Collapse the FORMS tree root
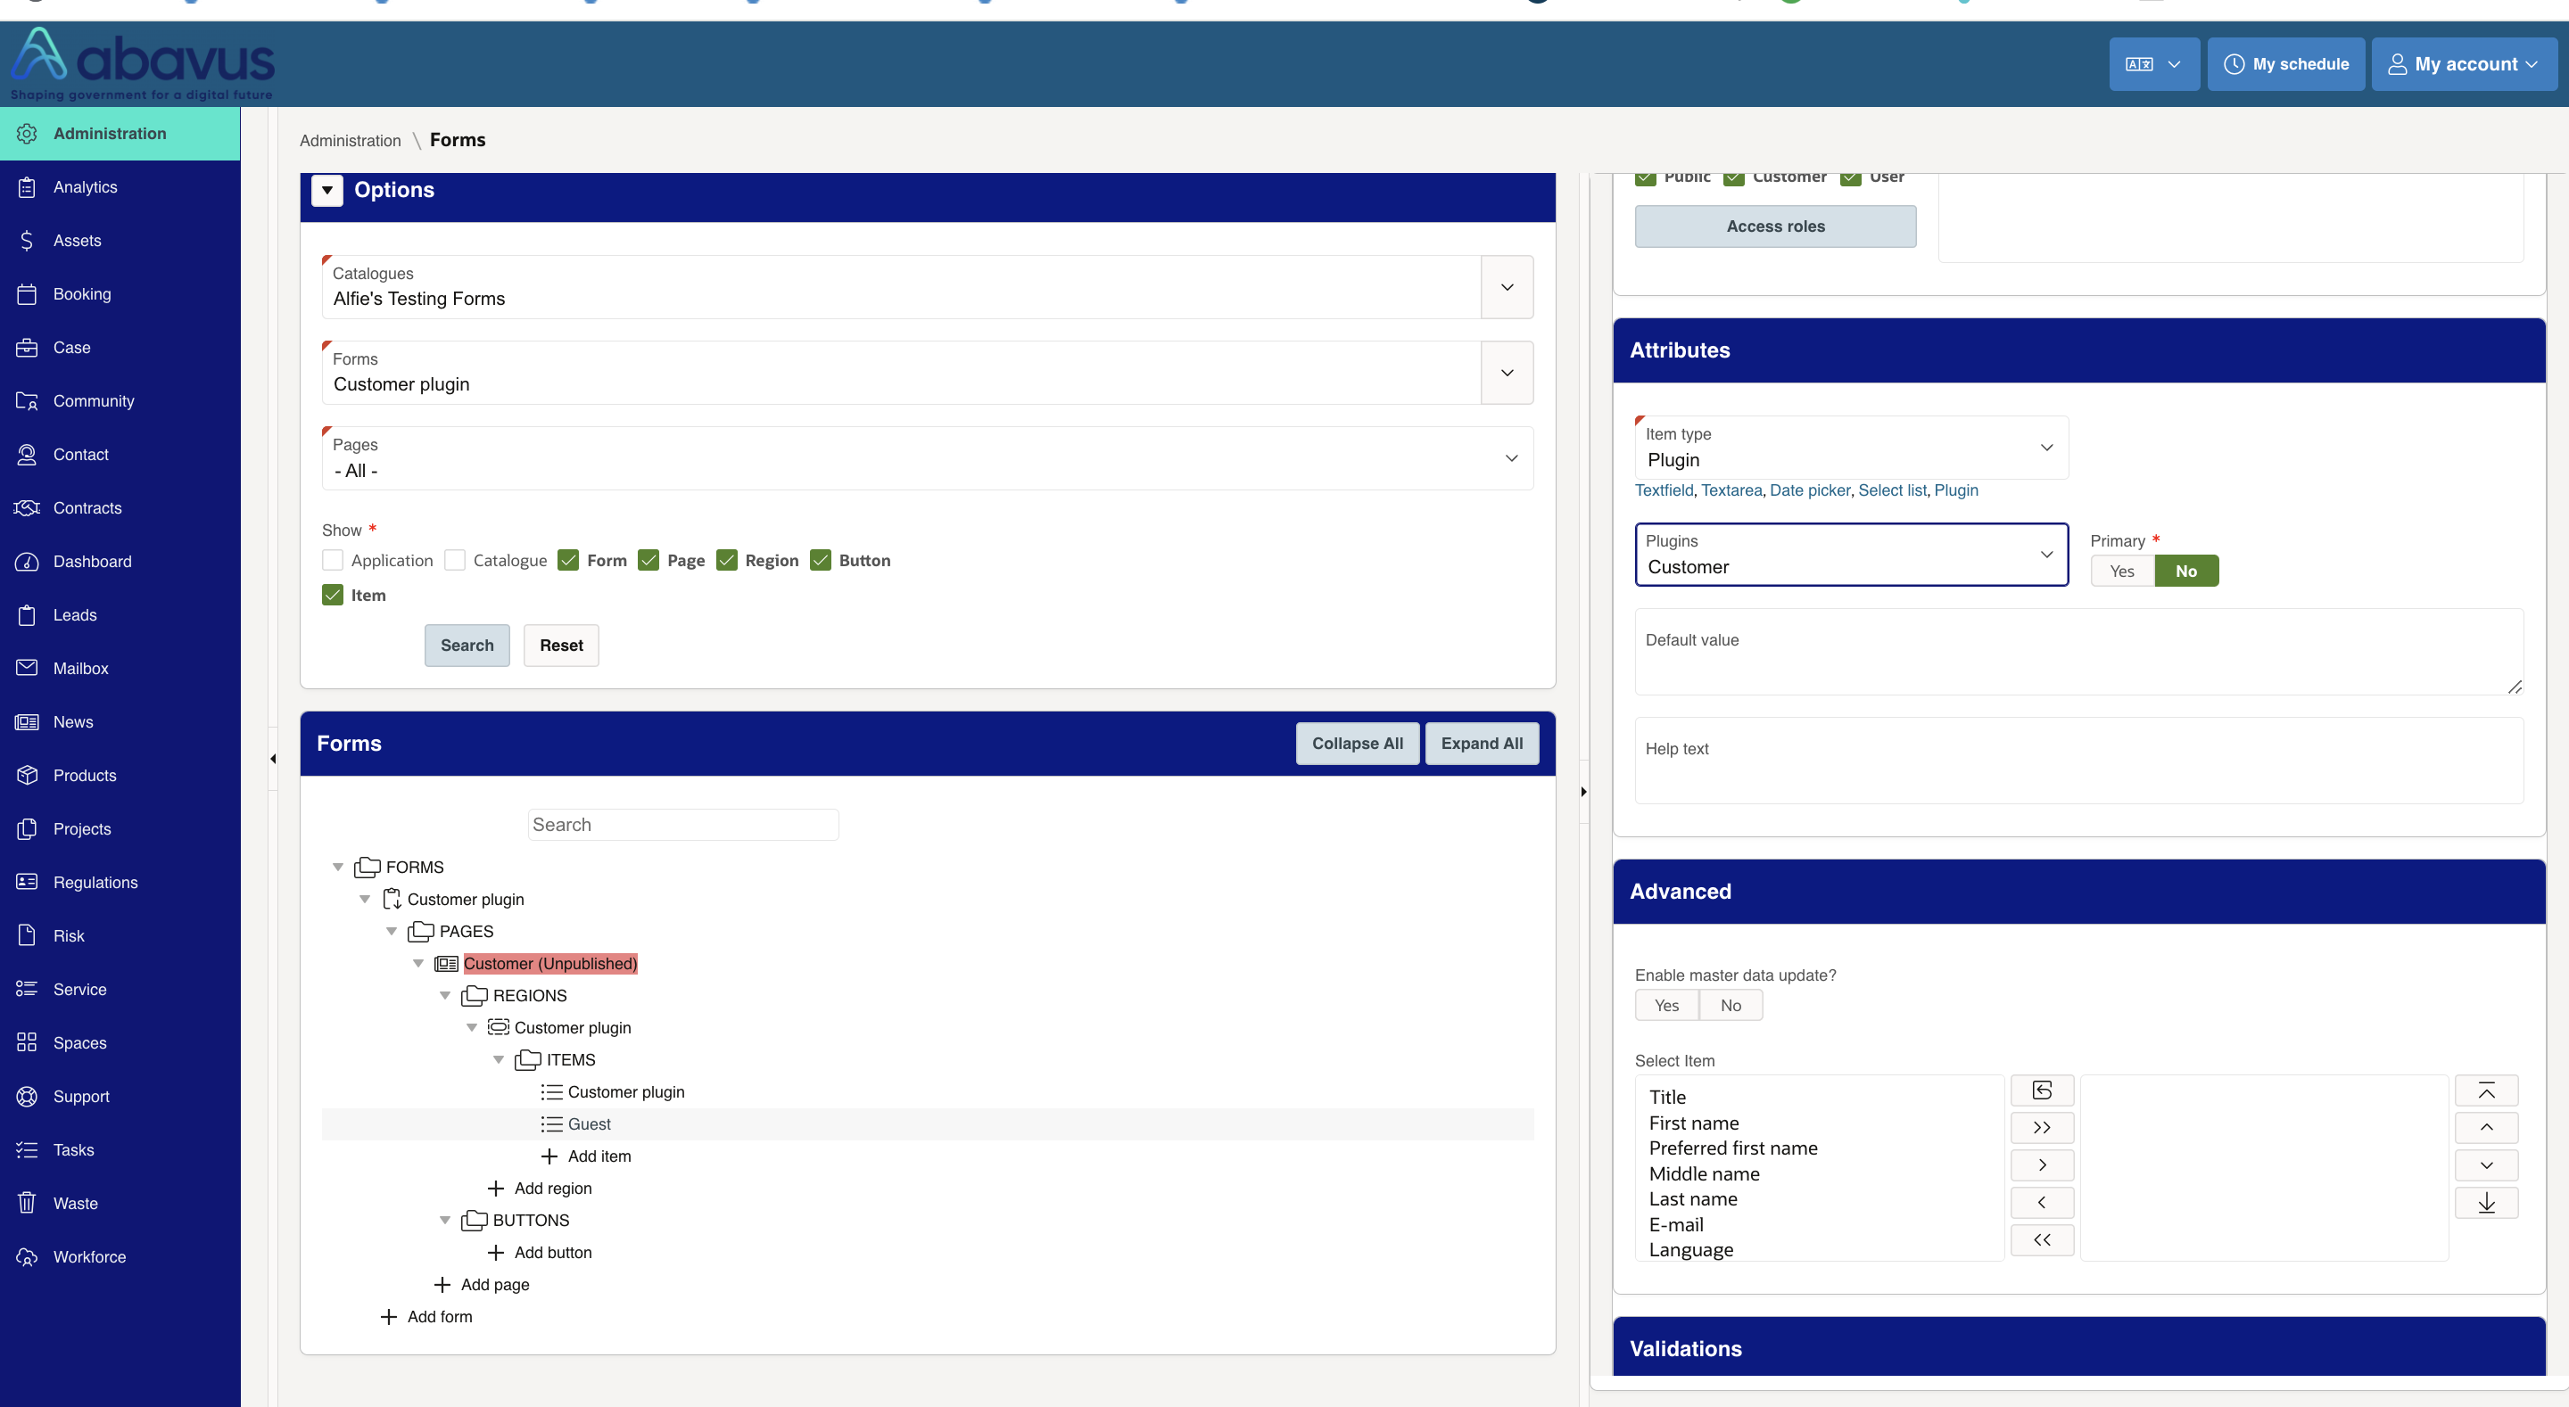2569x1407 pixels. (338, 868)
